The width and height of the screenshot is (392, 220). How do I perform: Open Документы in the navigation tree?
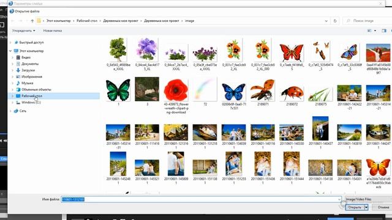[x=30, y=64]
